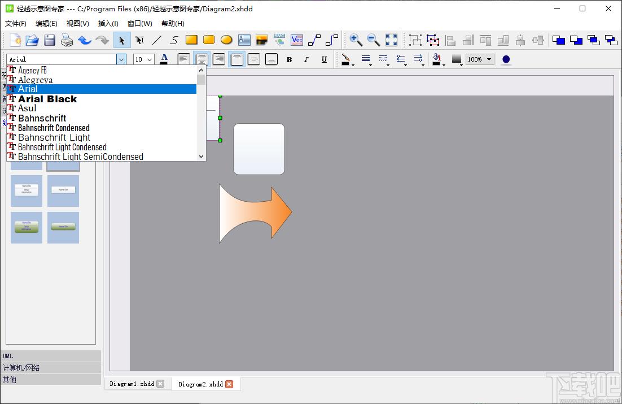Screen dimensions: 622x404
Task: Align shapes to top edges
Action: [485, 40]
